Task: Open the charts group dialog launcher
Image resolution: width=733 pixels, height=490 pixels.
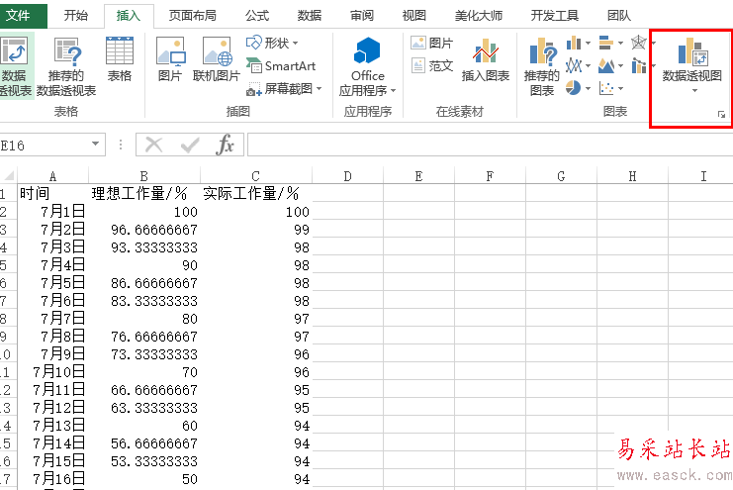Action: 721,114
